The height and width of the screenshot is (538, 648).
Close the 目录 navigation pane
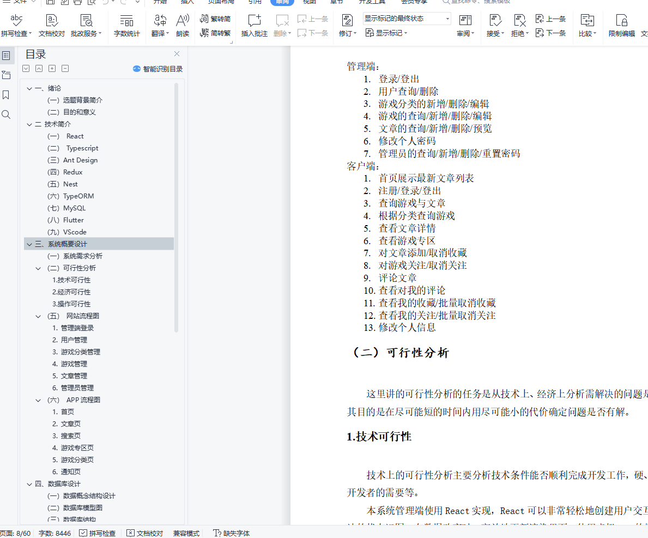pyautogui.click(x=177, y=54)
